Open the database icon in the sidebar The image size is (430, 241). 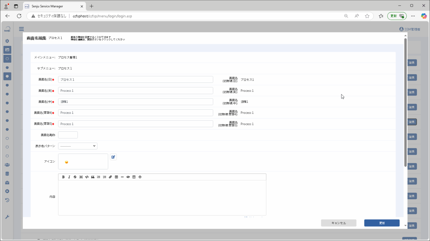click(7, 174)
